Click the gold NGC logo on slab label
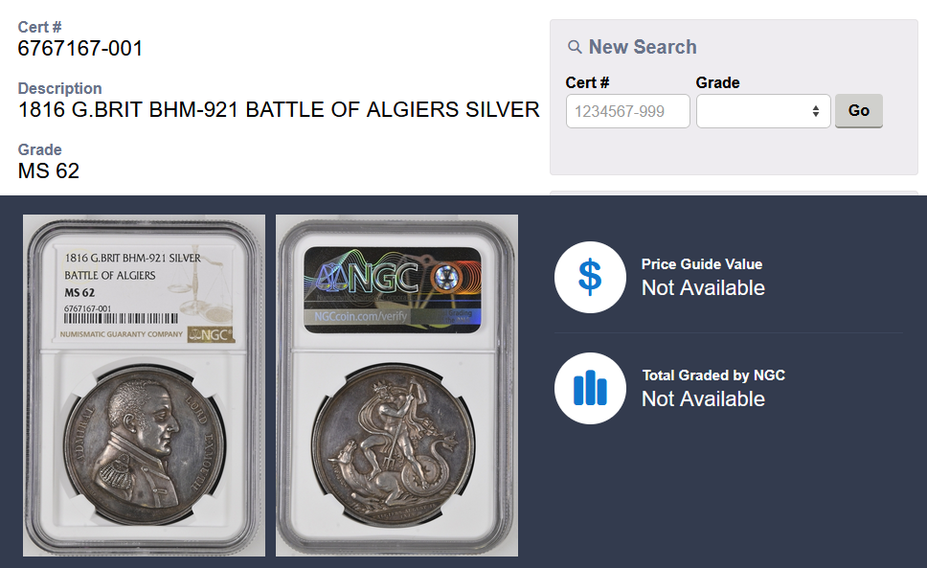The width and height of the screenshot is (927, 568). (x=211, y=335)
